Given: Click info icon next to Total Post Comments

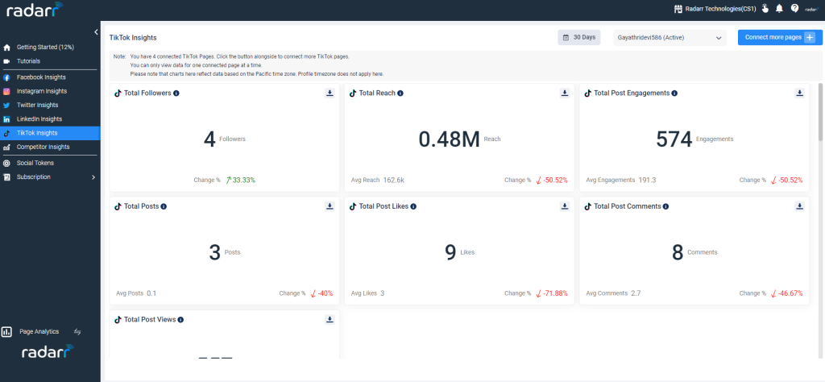Looking at the screenshot, I should (666, 206).
